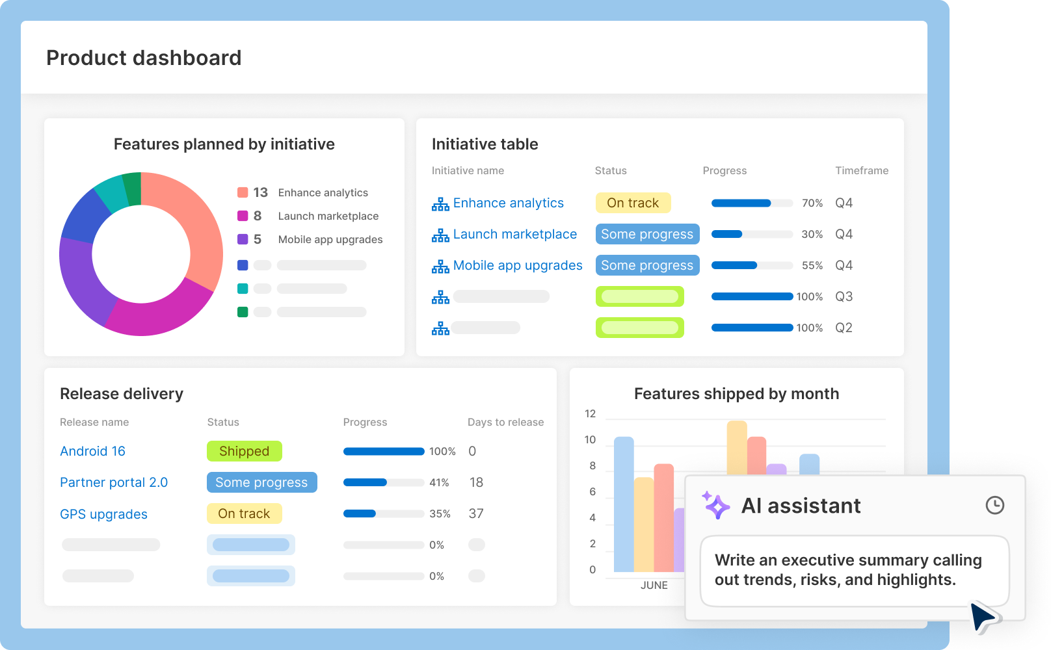Click the 18 days value for Partner portal 2.0

(476, 482)
